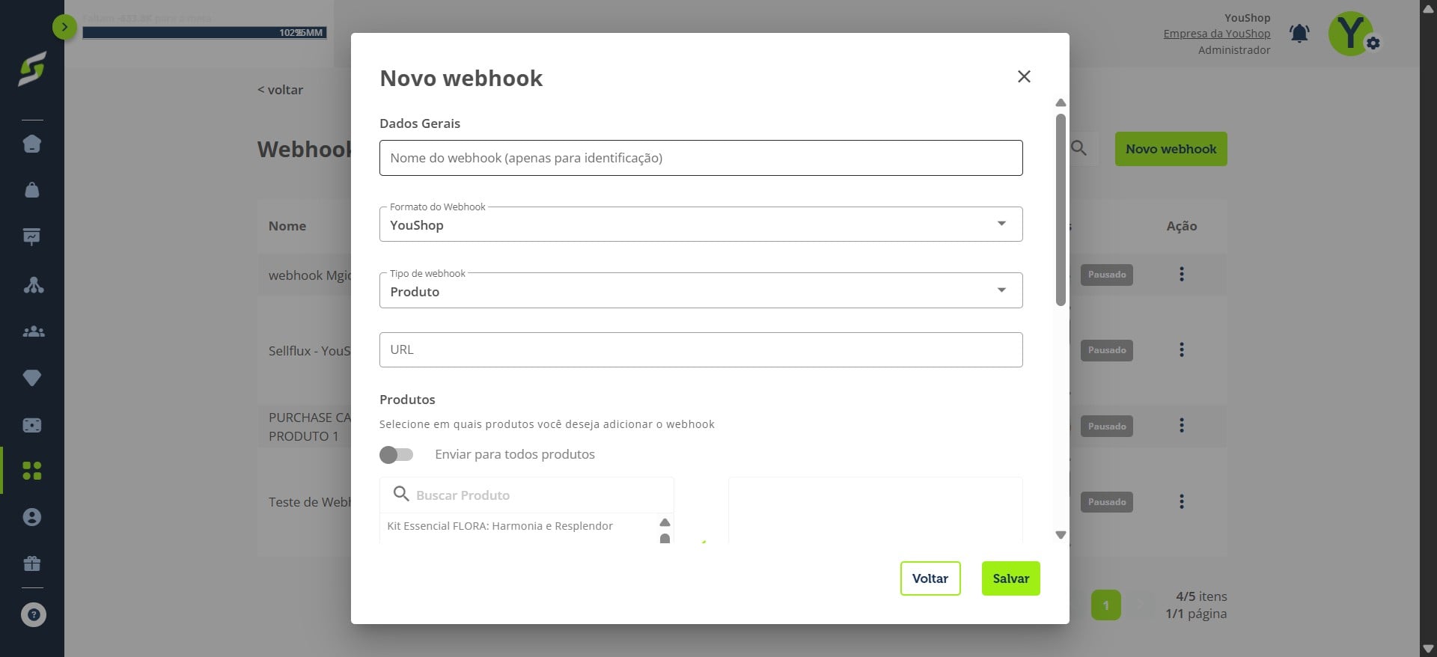Open the group of people sidebar icon

point(33,331)
